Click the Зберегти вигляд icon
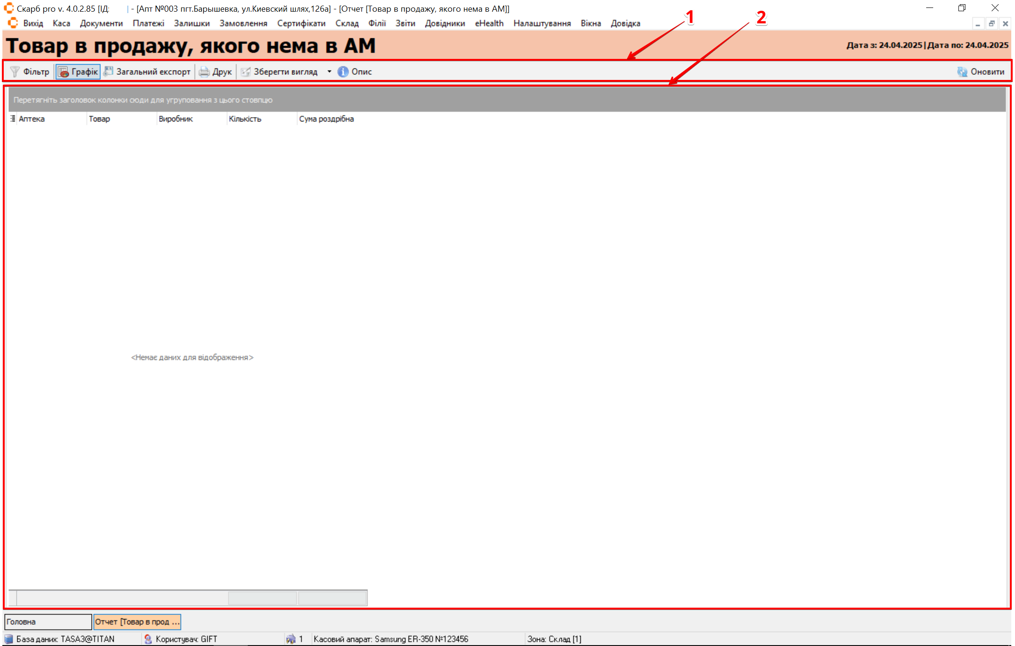The image size is (1015, 646). pyautogui.click(x=245, y=72)
